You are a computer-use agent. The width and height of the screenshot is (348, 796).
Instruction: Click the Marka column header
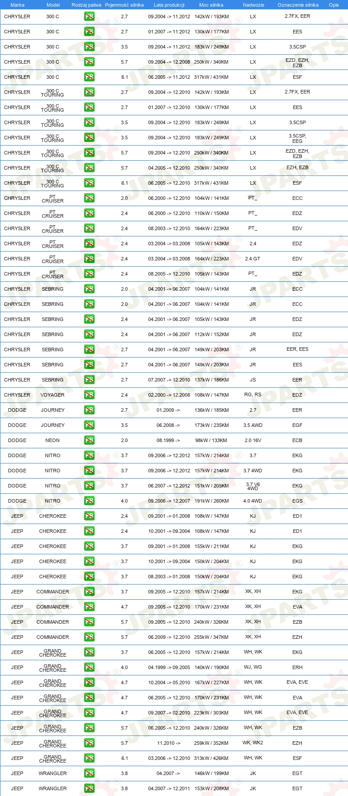point(17,5)
